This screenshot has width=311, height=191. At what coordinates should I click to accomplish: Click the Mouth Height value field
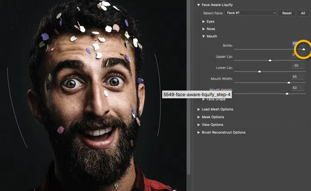[298, 88]
